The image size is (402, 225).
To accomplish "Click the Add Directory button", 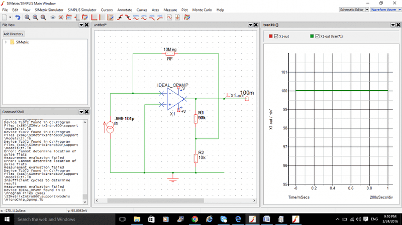I will coord(14,34).
